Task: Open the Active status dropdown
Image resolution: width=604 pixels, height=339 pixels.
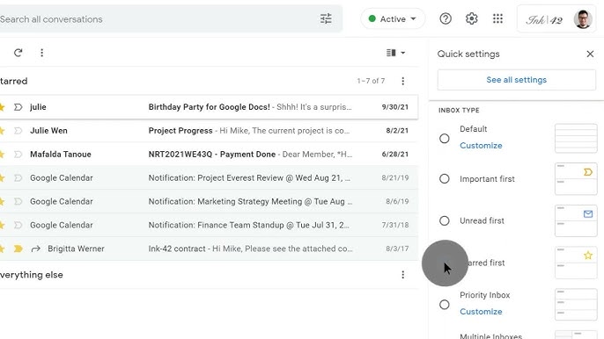Action: [x=393, y=18]
